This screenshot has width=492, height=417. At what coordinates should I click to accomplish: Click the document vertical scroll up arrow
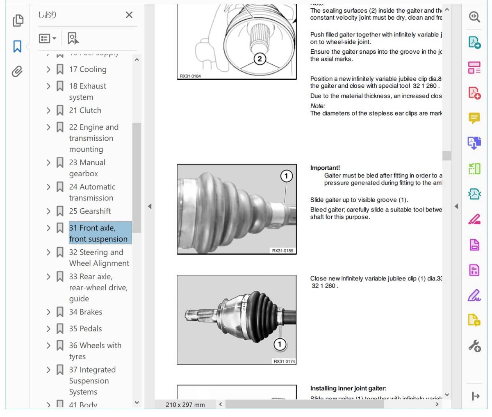(447, 9)
